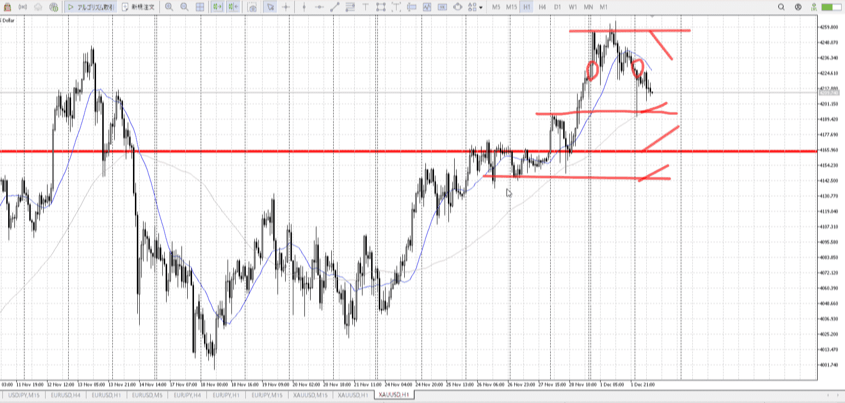This screenshot has height=403, width=845.
Task: Switch to the USDJPY,M15 chart tab
Action: point(24,395)
